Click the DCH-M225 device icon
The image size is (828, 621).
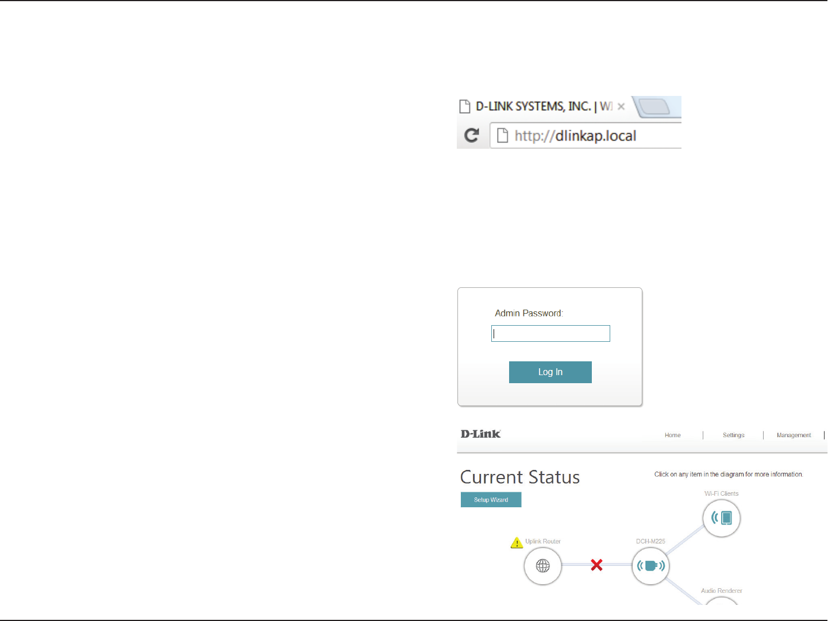[650, 566]
